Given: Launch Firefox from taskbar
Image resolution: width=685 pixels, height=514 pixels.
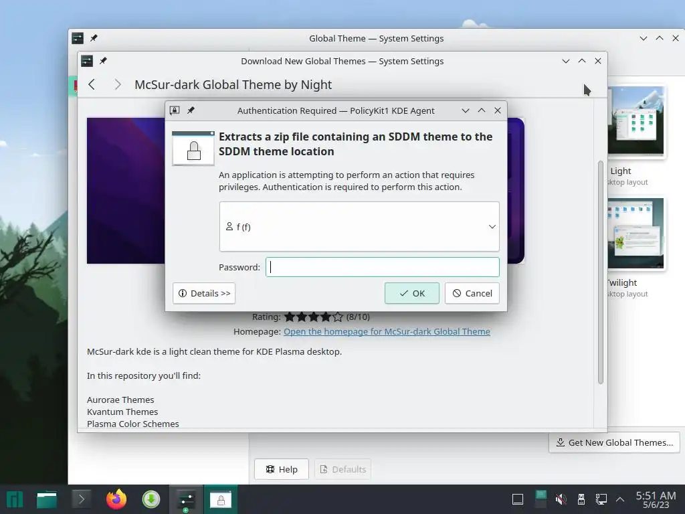Looking at the screenshot, I should click(x=116, y=499).
